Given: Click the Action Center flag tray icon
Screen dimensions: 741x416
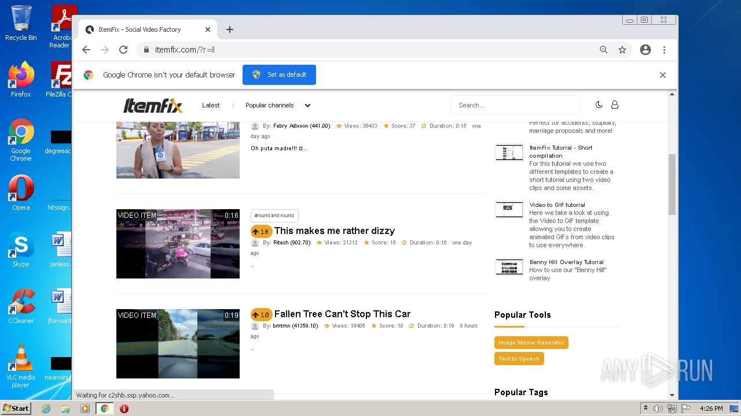Looking at the screenshot, I should pos(686,408).
